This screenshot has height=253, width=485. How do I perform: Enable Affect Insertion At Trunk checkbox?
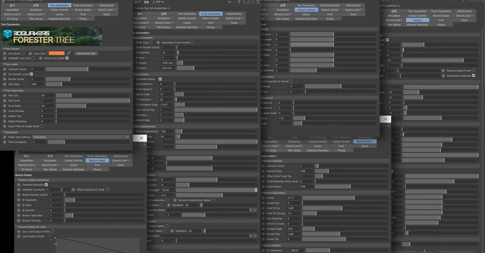pyautogui.click(x=108, y=190)
